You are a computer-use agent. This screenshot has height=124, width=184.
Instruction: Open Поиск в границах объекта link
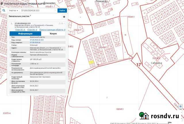(x=52, y=30)
